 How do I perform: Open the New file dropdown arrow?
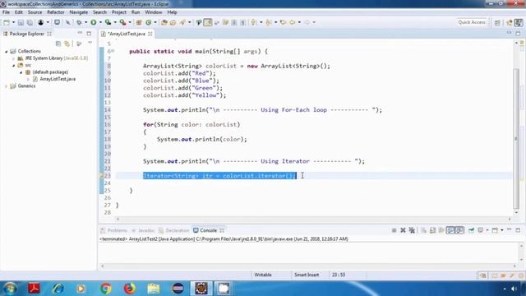tap(13, 22)
